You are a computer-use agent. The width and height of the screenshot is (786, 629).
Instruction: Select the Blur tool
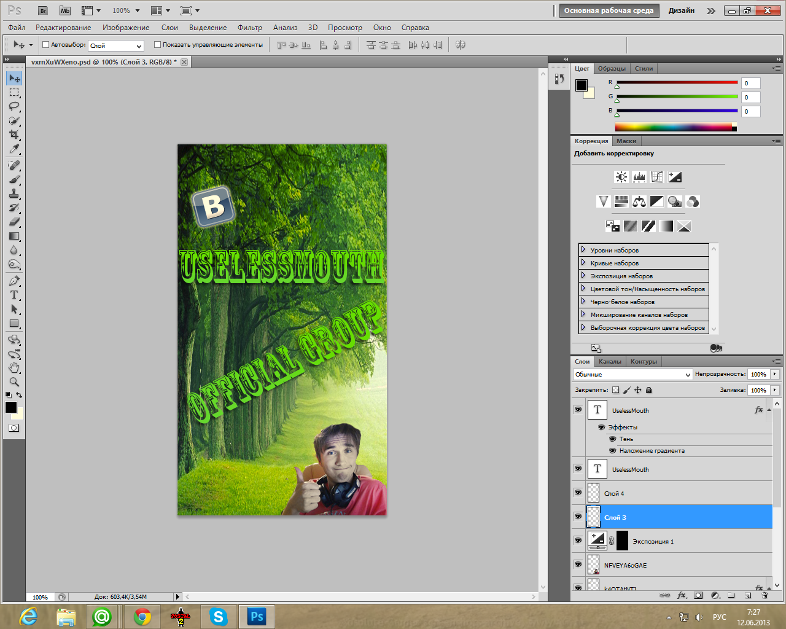14,251
